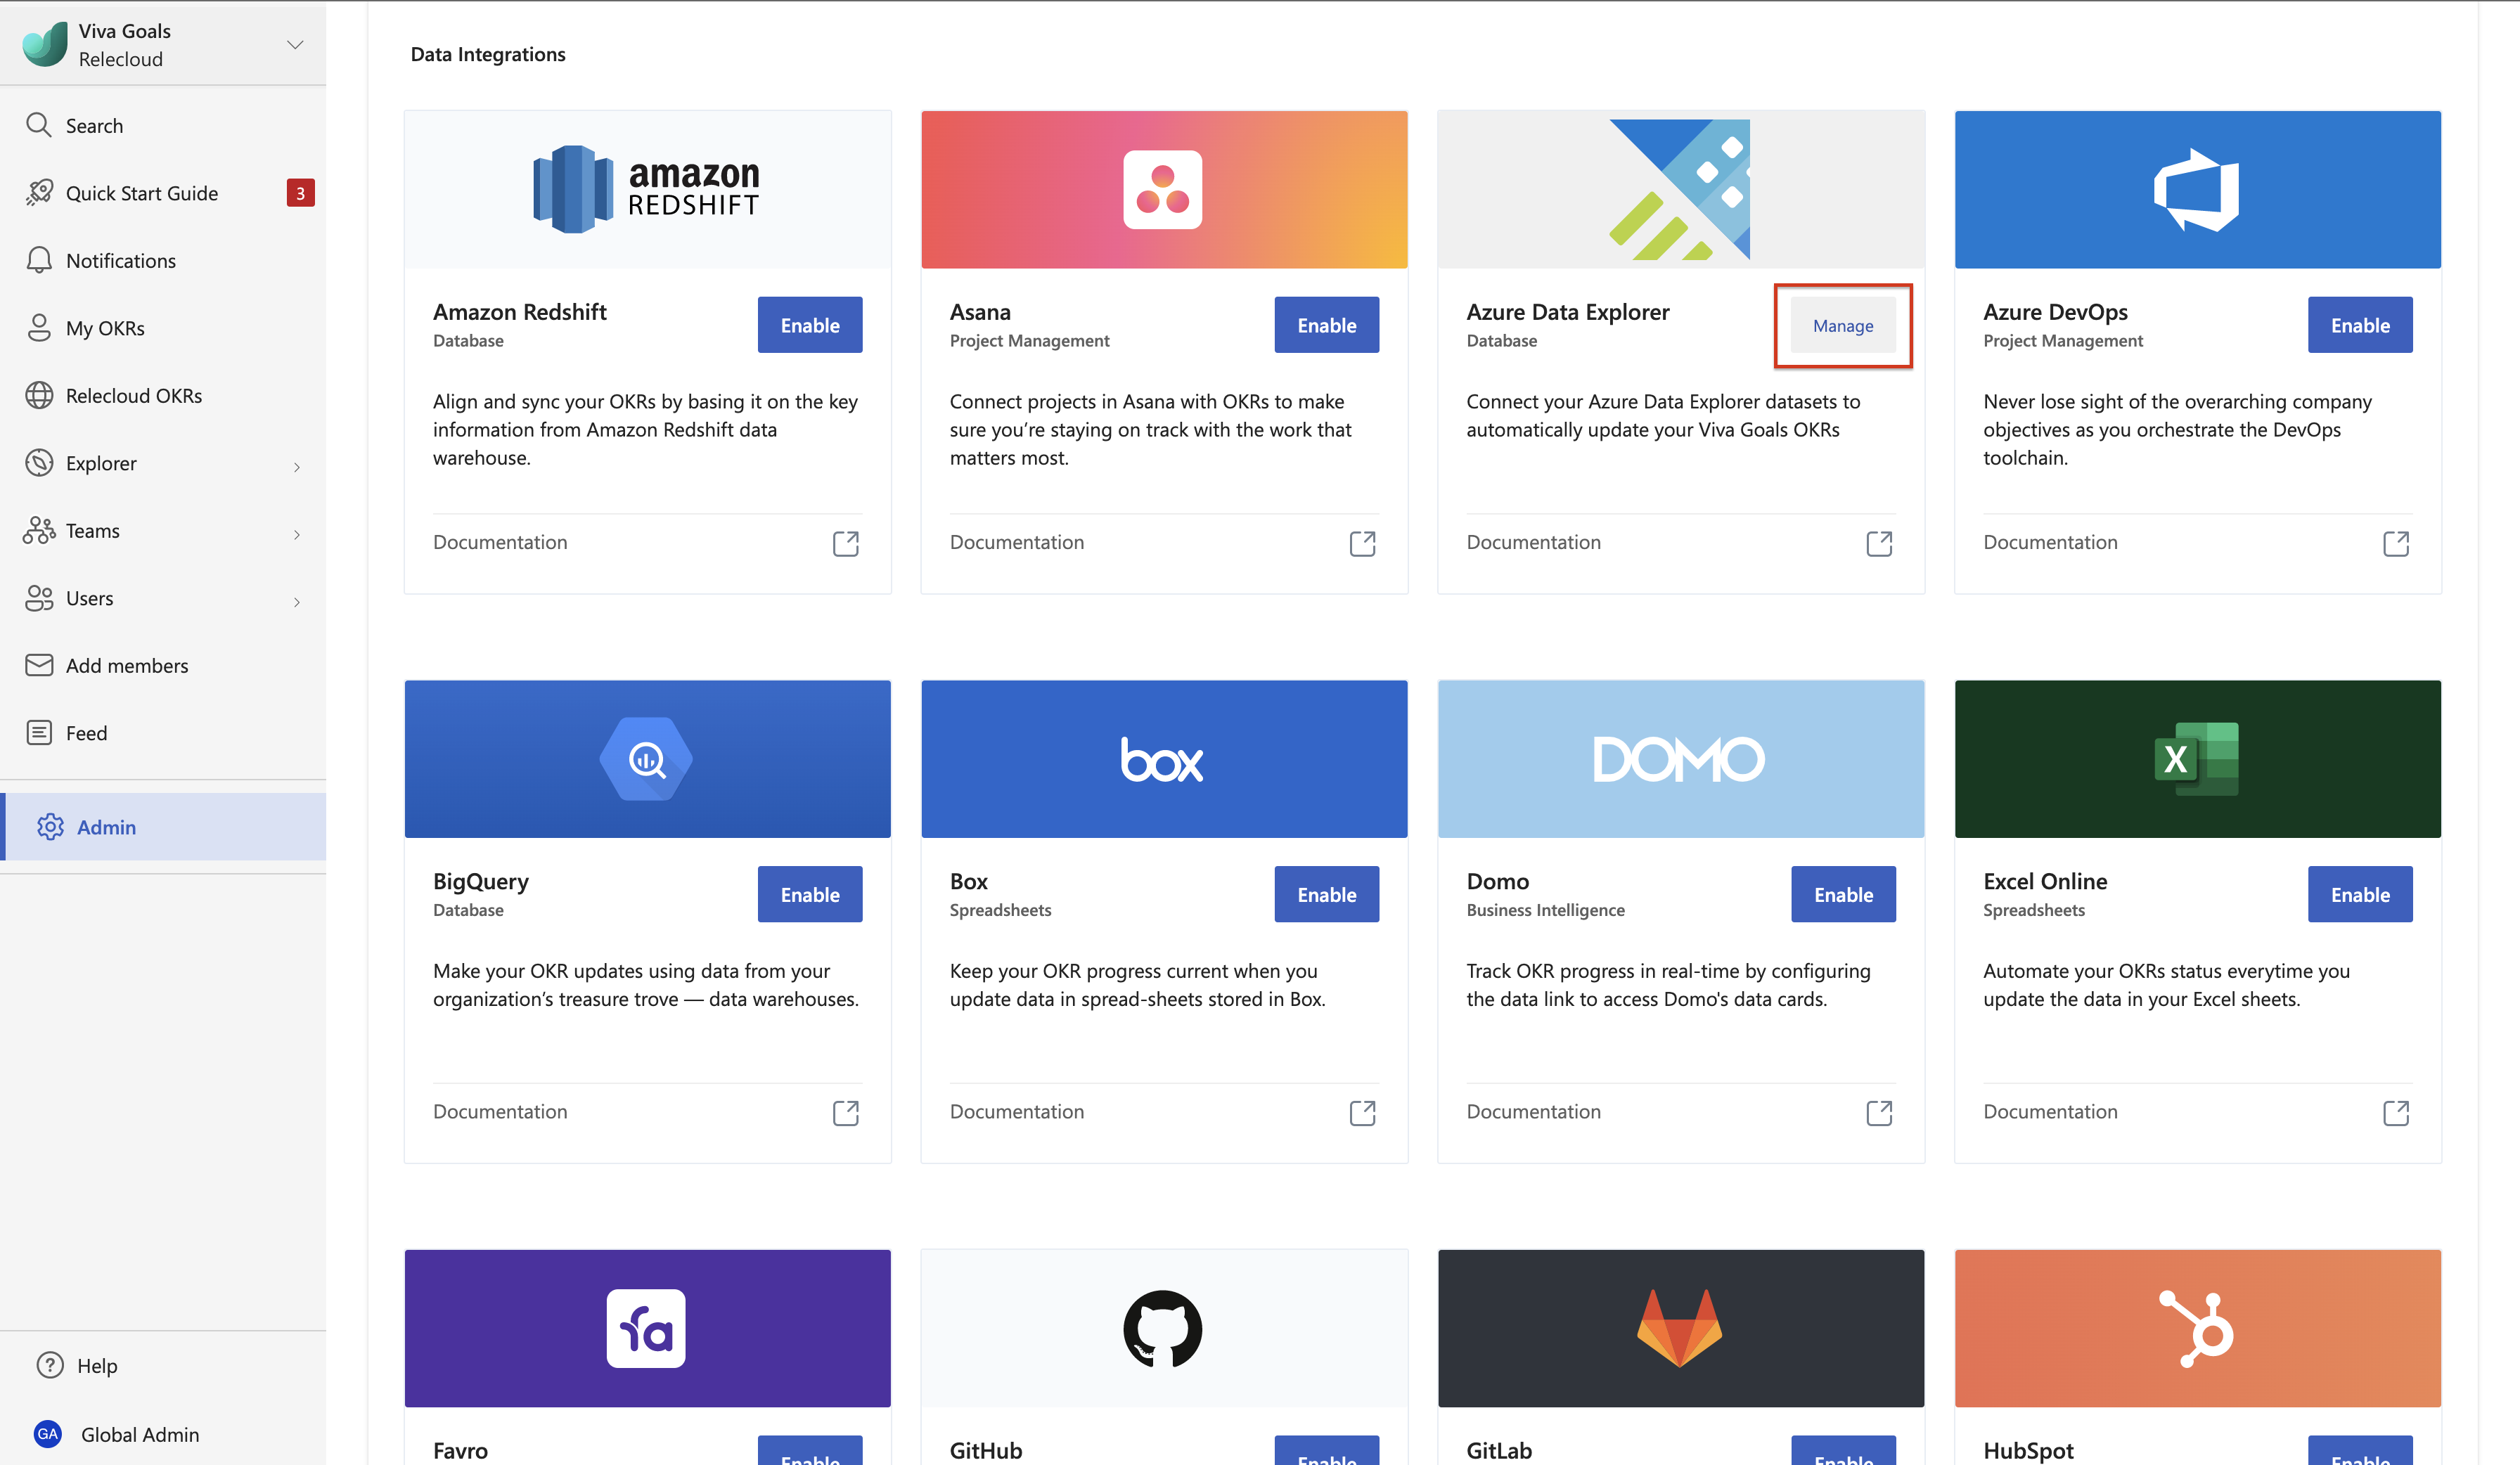2520x1465 pixels.
Task: Open My OKRs from sidebar
Action: (x=105, y=328)
